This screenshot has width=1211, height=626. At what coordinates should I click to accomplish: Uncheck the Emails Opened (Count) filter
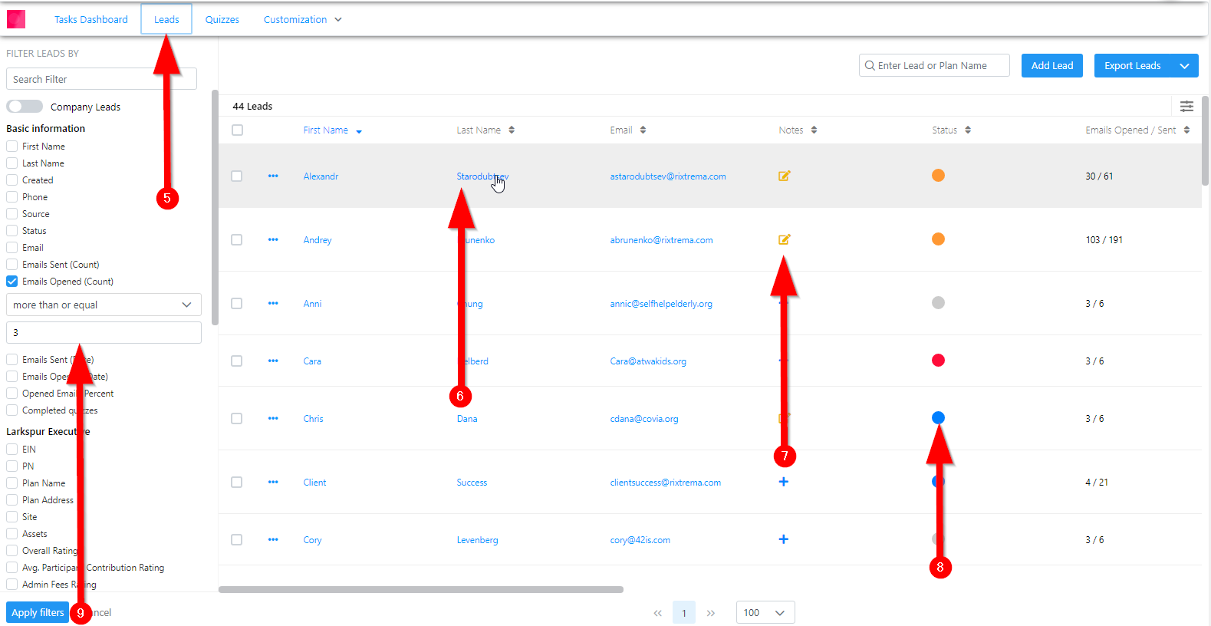(12, 282)
